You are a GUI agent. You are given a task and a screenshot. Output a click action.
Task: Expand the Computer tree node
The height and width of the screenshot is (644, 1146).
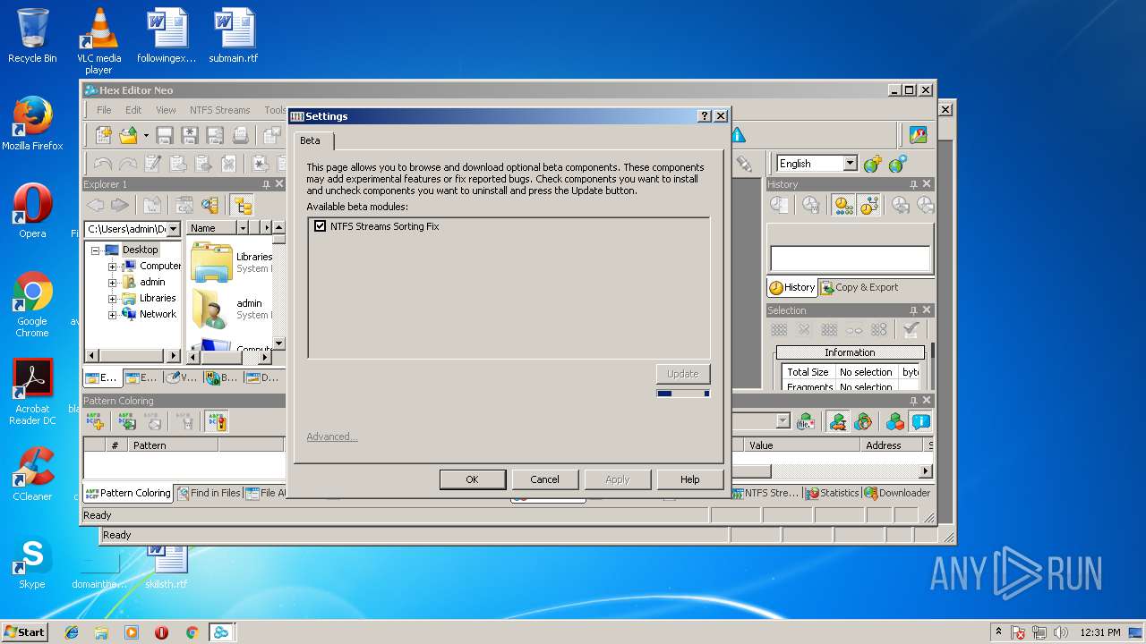pos(113,267)
